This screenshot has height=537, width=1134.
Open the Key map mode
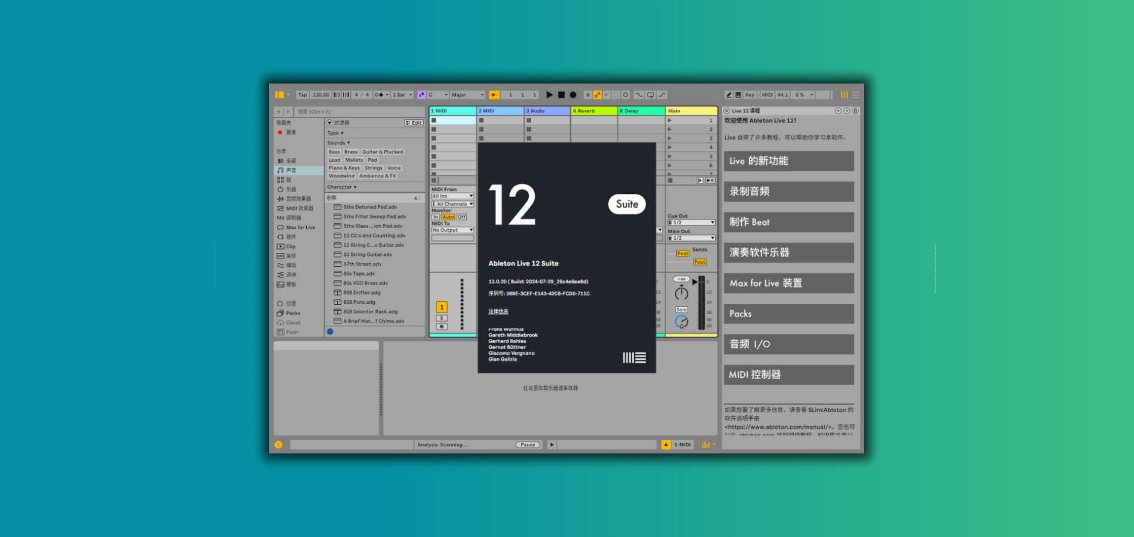(x=750, y=95)
